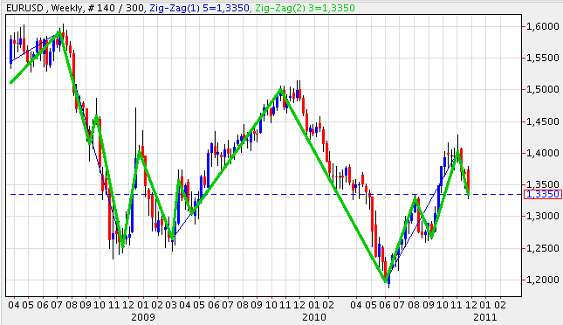Click the 1,4500 price axis label
Screen dimensions: 563x325
tap(543, 121)
